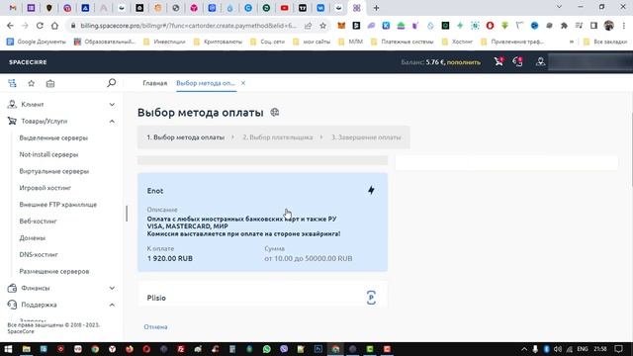Viewport: 633px width, 356px height.
Task: Reload the page in browser
Action: 40,26
